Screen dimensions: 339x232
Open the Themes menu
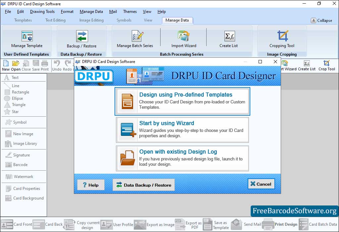pyautogui.click(x=130, y=12)
